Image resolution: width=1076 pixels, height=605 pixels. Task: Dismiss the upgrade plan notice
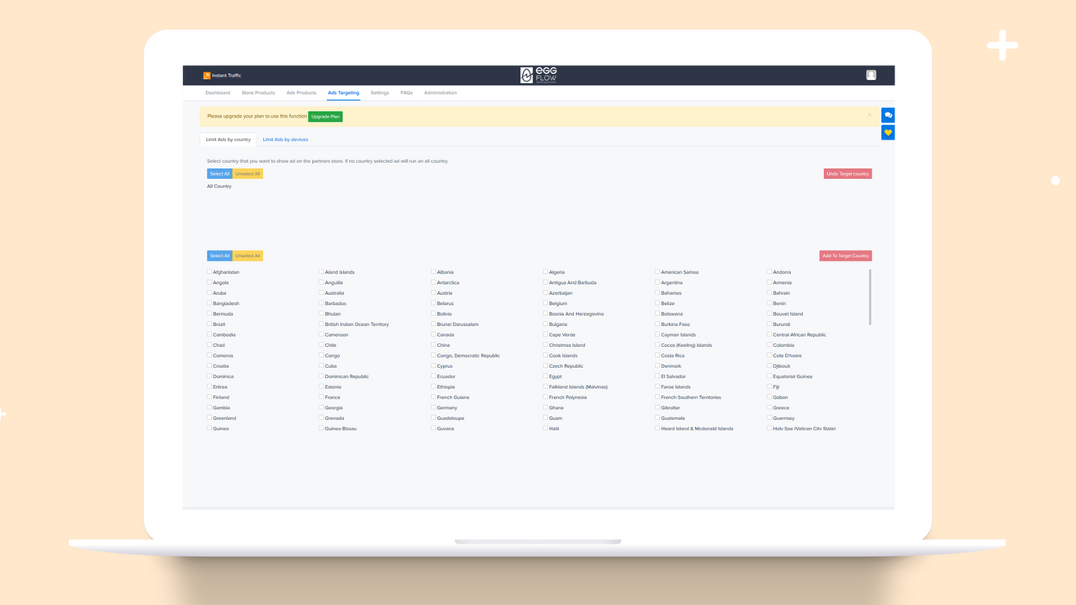point(870,115)
